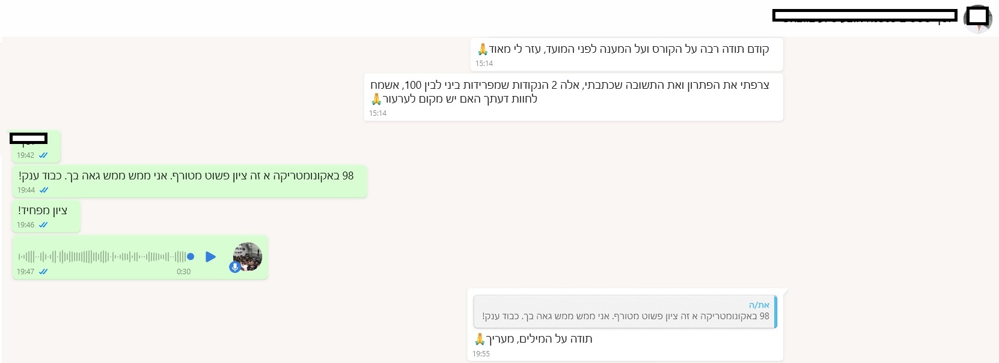
Task: Click the praying hands emoji after "מעריך"
Action: 480,340
